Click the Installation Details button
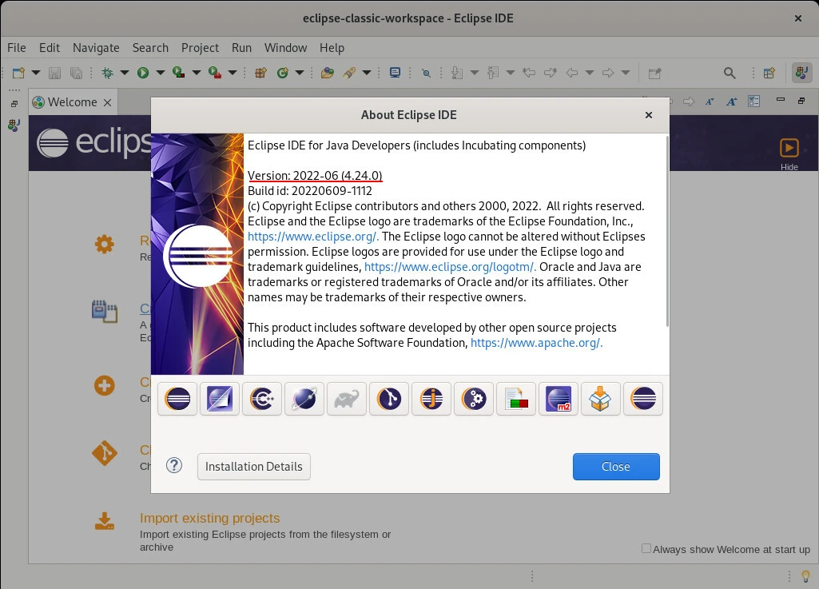Viewport: 819px width, 589px height. pos(254,467)
